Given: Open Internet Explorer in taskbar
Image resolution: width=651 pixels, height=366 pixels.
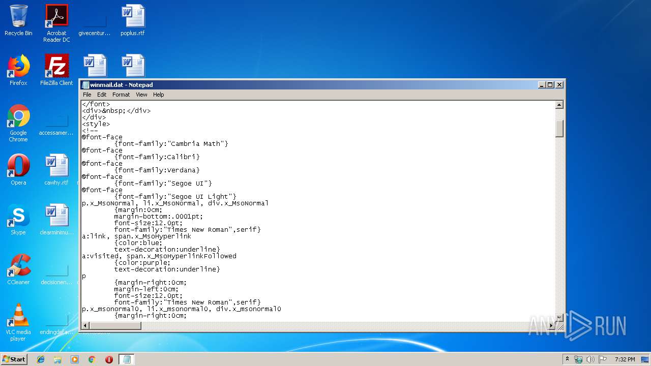Looking at the screenshot, I should tap(41, 359).
